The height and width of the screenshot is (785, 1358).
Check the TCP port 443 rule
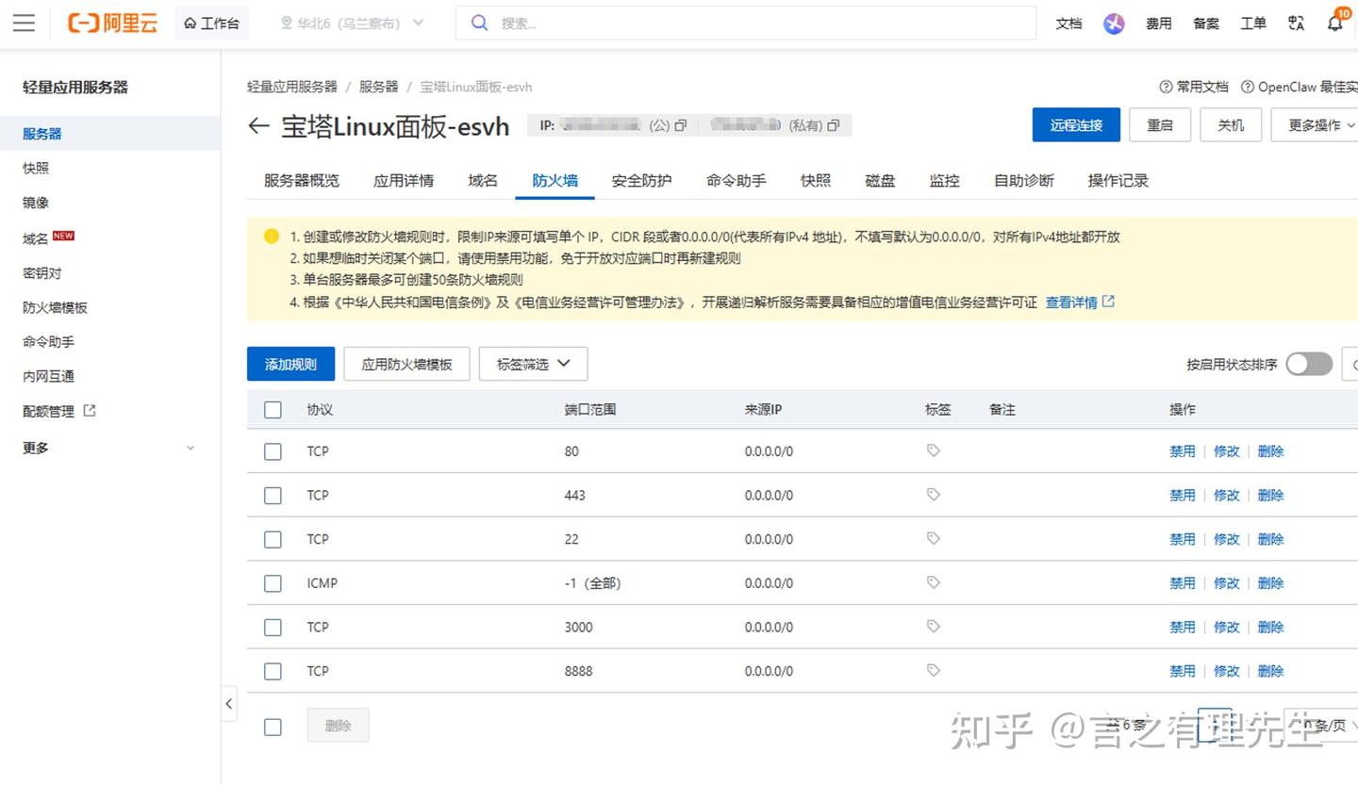273,495
